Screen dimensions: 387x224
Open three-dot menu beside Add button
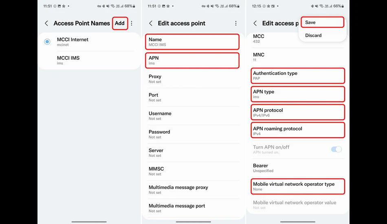point(132,23)
